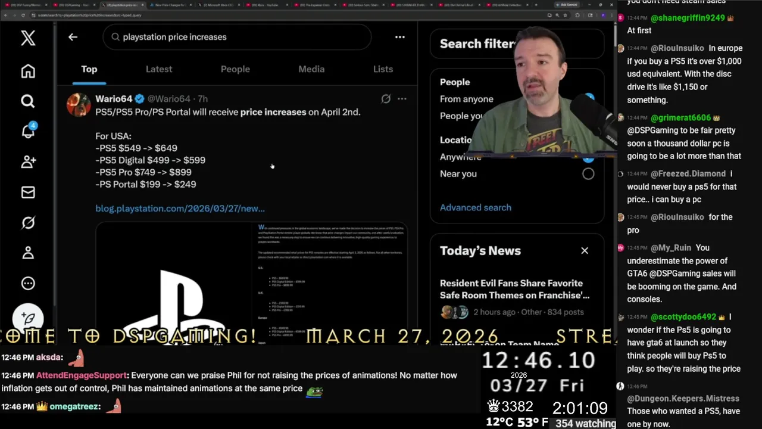Click the X logo in the sidebar
Screen dimensions: 762x429
click(x=28, y=38)
